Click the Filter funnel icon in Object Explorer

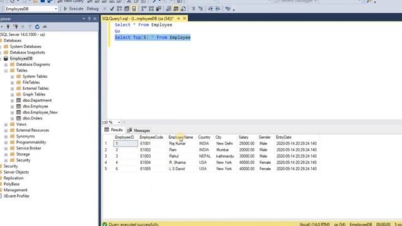point(30,26)
